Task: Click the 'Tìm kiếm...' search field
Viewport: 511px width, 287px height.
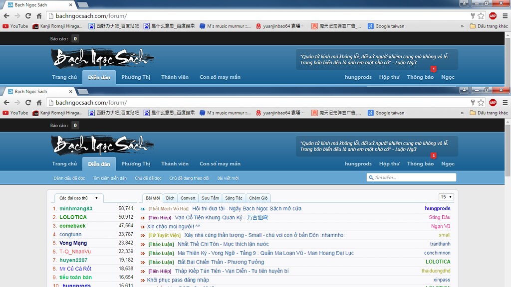Action: click(414, 177)
